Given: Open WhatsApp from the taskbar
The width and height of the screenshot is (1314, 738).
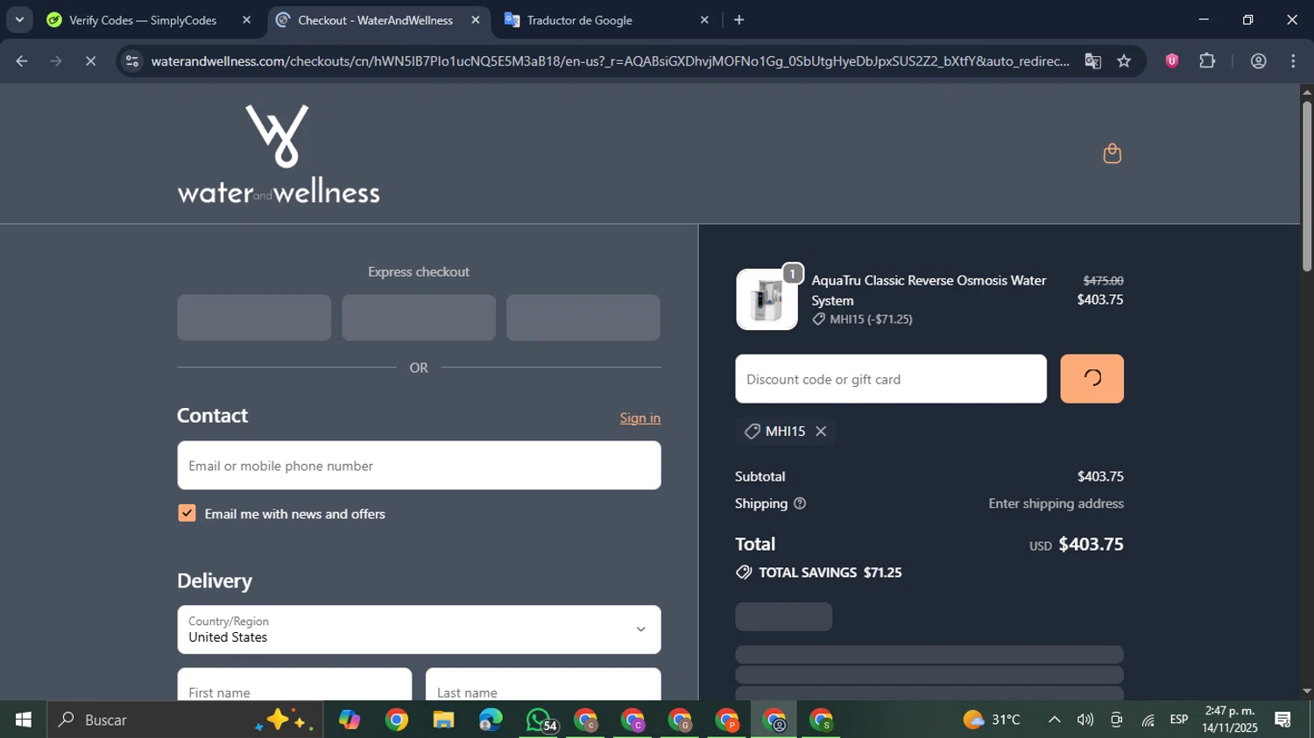Looking at the screenshot, I should 539,720.
